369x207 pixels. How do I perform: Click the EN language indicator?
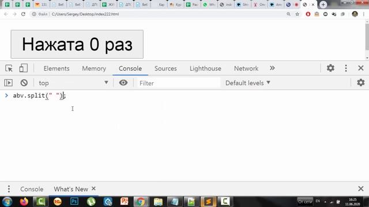click(x=318, y=201)
